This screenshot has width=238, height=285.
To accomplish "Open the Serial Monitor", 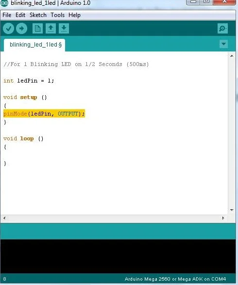I will tap(223, 28).
